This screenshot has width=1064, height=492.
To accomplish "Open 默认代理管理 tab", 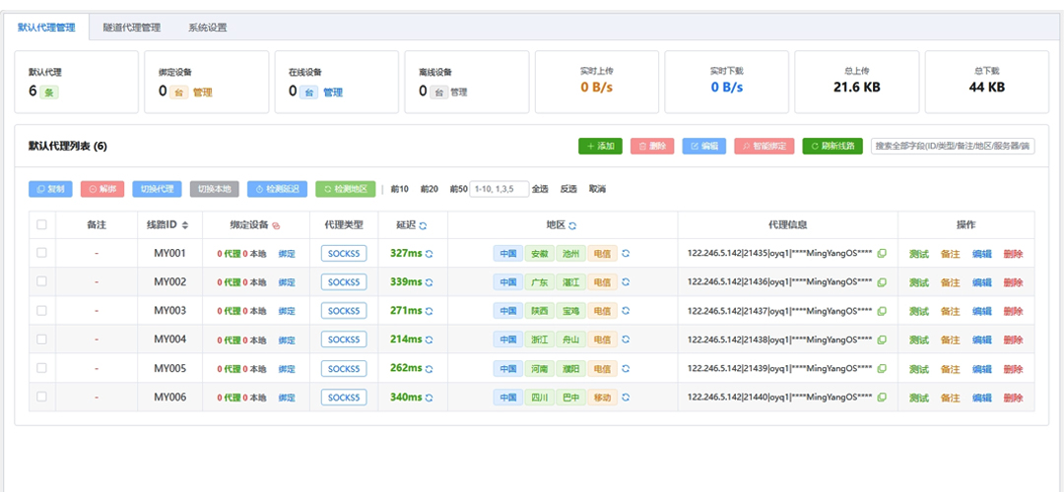I will (x=46, y=28).
